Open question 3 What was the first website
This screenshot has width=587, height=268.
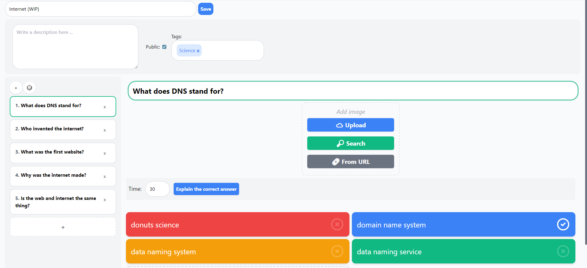pos(63,153)
